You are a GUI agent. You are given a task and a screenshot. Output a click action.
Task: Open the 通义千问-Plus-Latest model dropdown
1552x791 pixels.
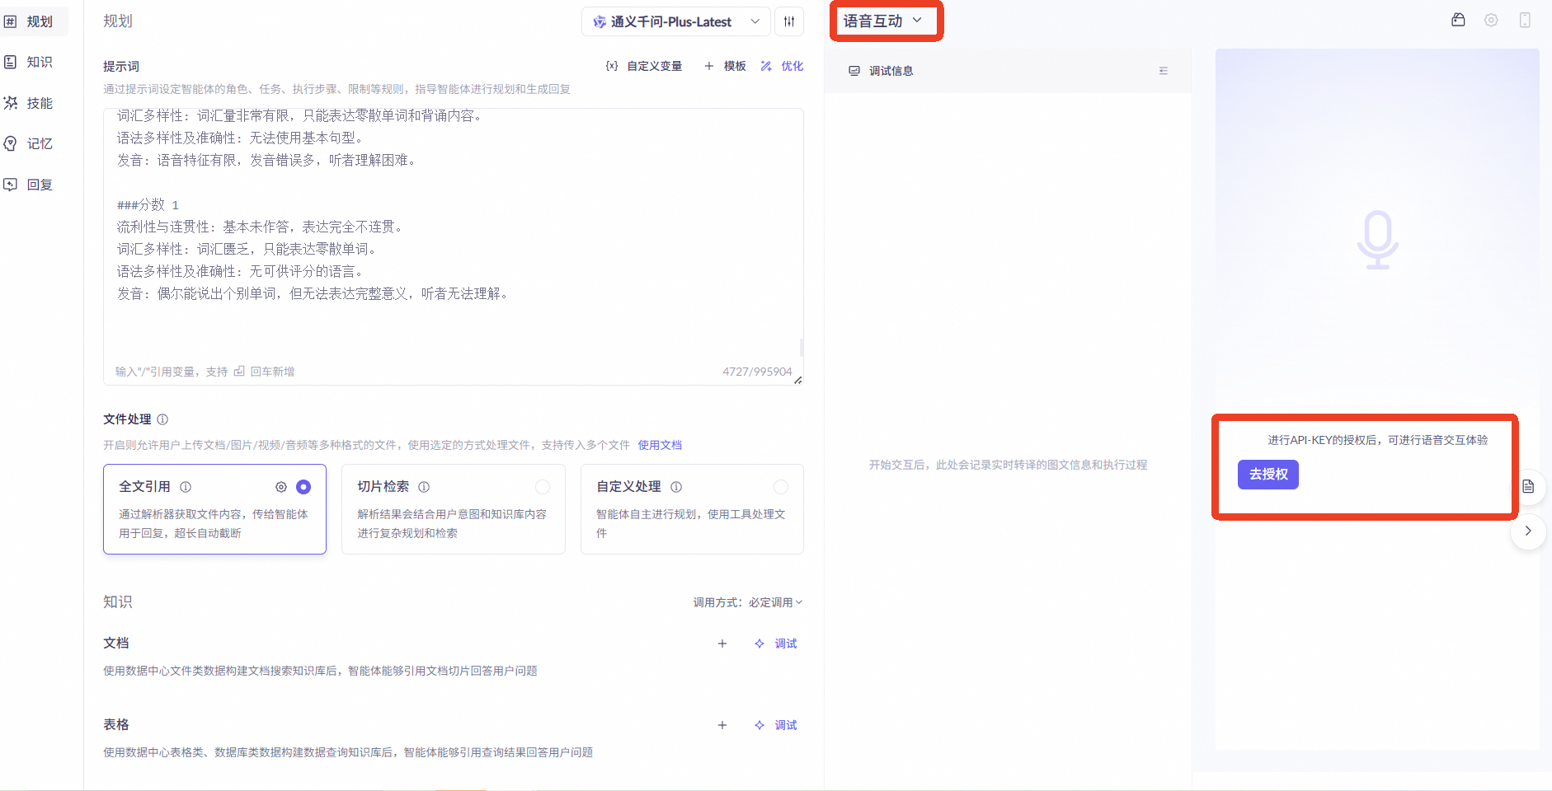pos(676,21)
